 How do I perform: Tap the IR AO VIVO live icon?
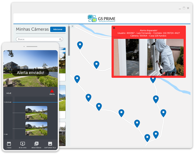(x=23, y=144)
